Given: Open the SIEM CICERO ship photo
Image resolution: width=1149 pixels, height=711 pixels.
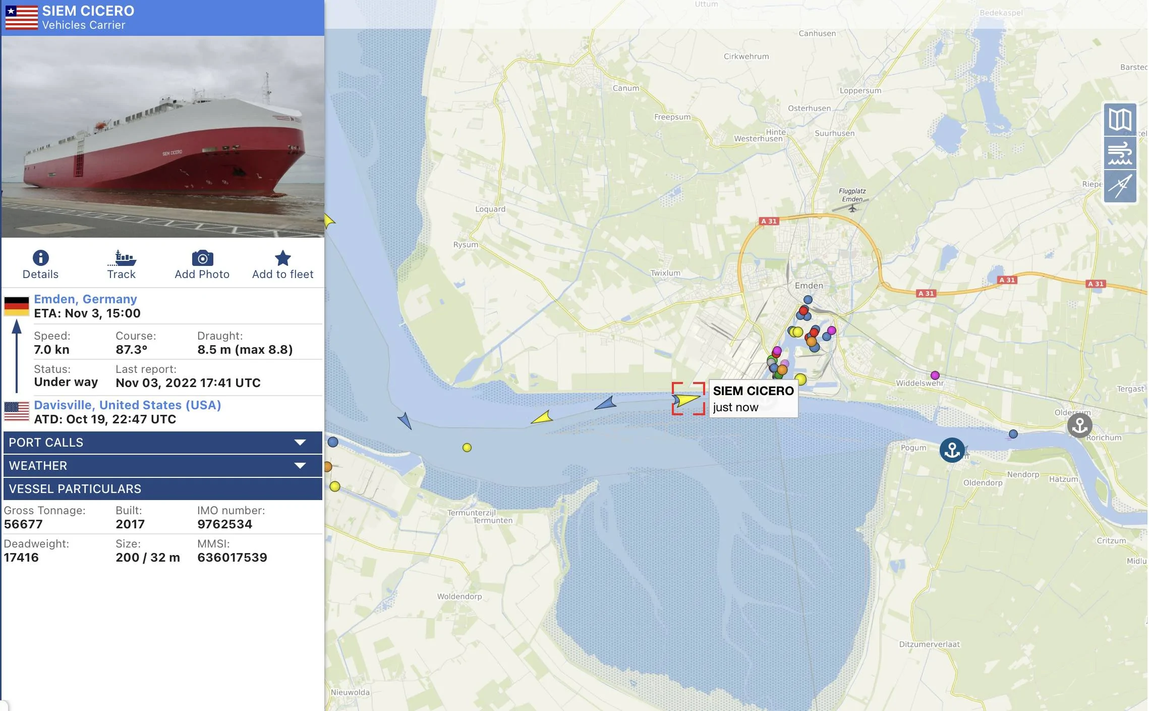Looking at the screenshot, I should point(162,136).
